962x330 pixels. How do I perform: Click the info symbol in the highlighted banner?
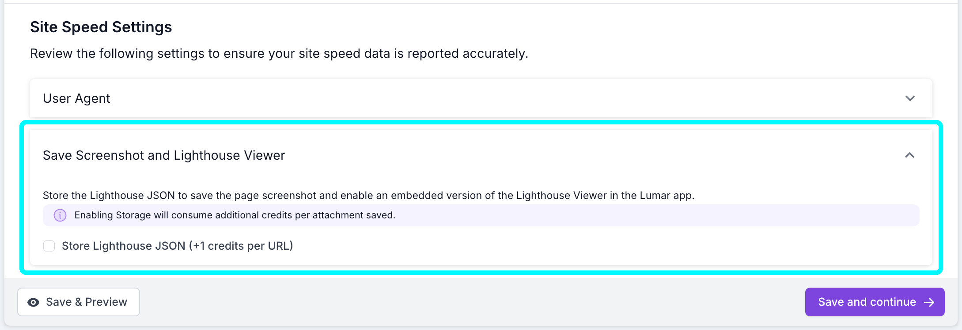(60, 215)
